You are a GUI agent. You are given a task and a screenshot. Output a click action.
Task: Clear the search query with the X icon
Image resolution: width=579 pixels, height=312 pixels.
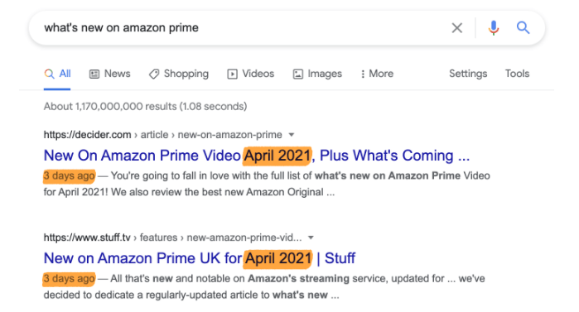click(456, 27)
